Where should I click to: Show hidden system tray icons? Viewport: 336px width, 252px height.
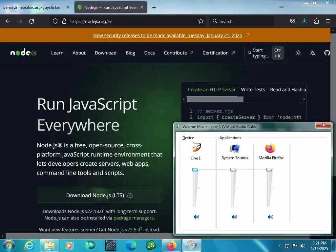(279, 246)
